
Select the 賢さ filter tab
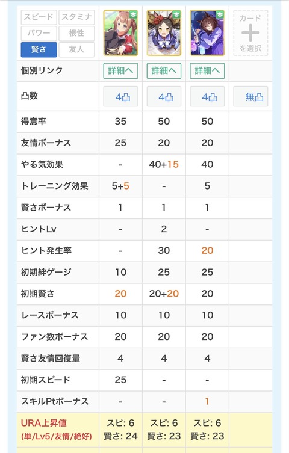39,49
